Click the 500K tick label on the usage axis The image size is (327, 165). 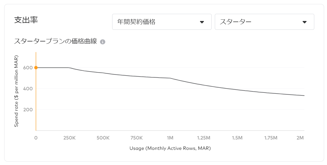click(103, 138)
